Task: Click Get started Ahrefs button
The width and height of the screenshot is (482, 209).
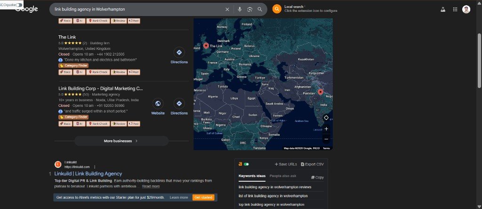Action: point(203,197)
